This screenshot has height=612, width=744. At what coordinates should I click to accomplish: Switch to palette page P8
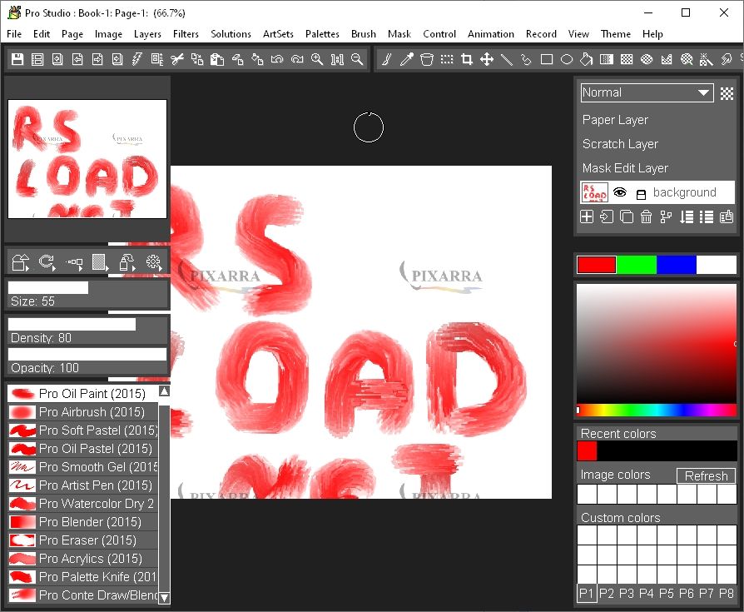click(x=726, y=593)
